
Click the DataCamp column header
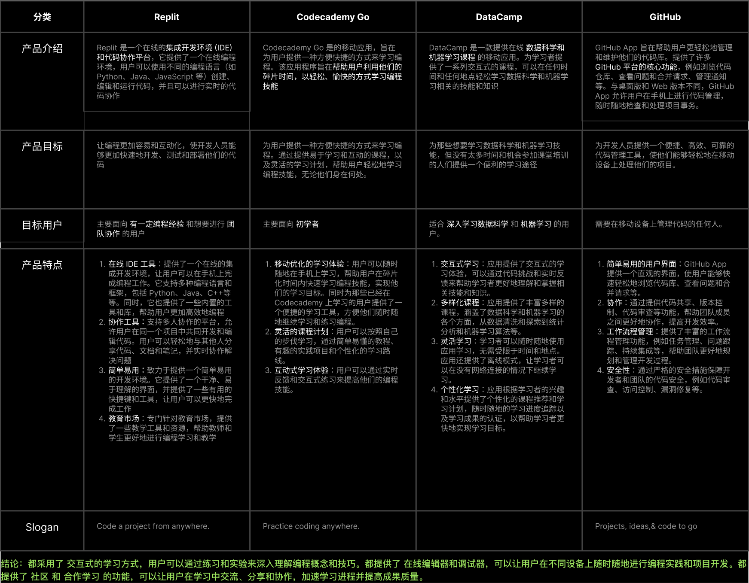[498, 17]
